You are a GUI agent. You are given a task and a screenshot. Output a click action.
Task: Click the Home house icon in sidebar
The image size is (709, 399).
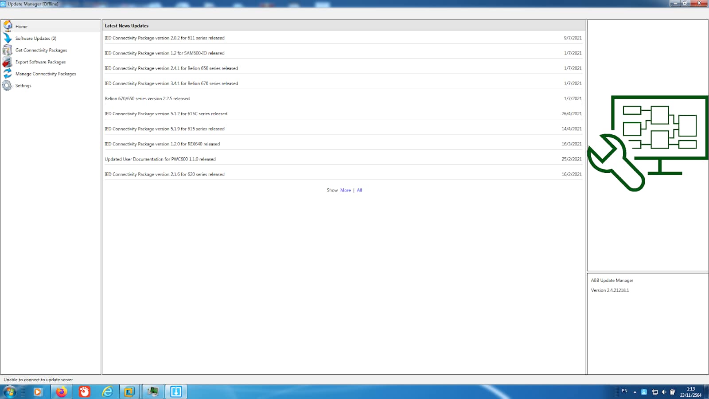(x=8, y=26)
